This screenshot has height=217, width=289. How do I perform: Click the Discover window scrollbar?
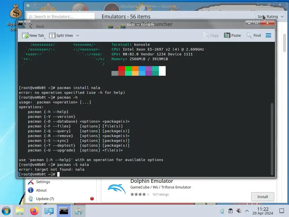point(284,43)
